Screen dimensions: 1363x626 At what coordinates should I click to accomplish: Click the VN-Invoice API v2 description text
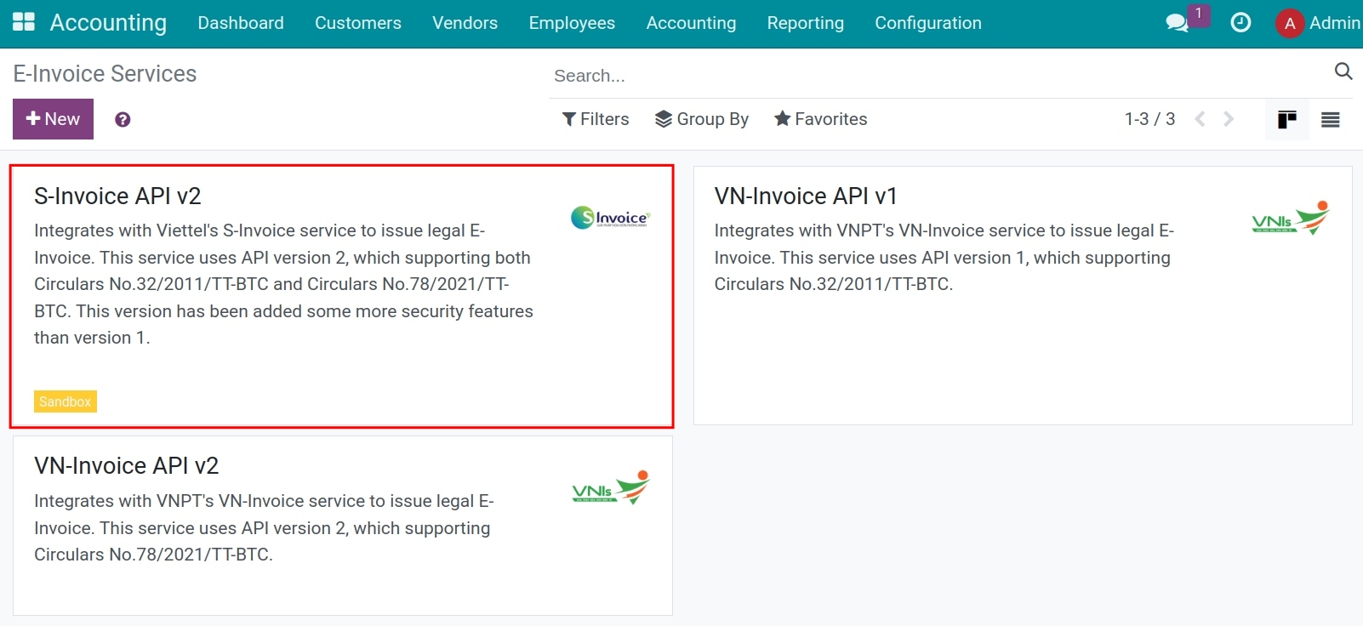(x=264, y=527)
